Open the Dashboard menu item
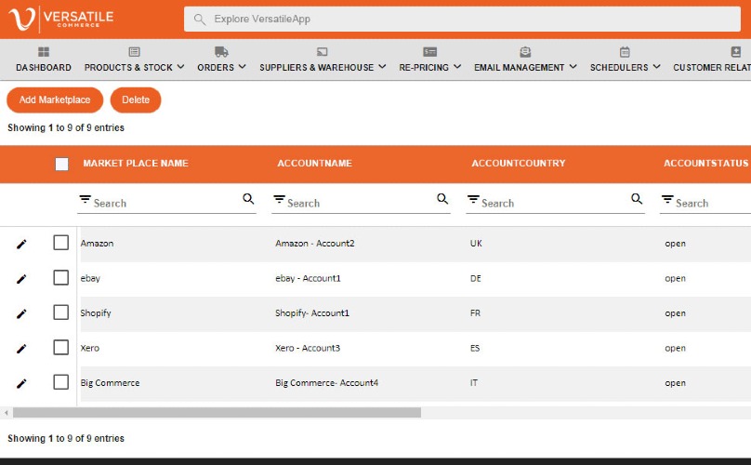 [44, 68]
